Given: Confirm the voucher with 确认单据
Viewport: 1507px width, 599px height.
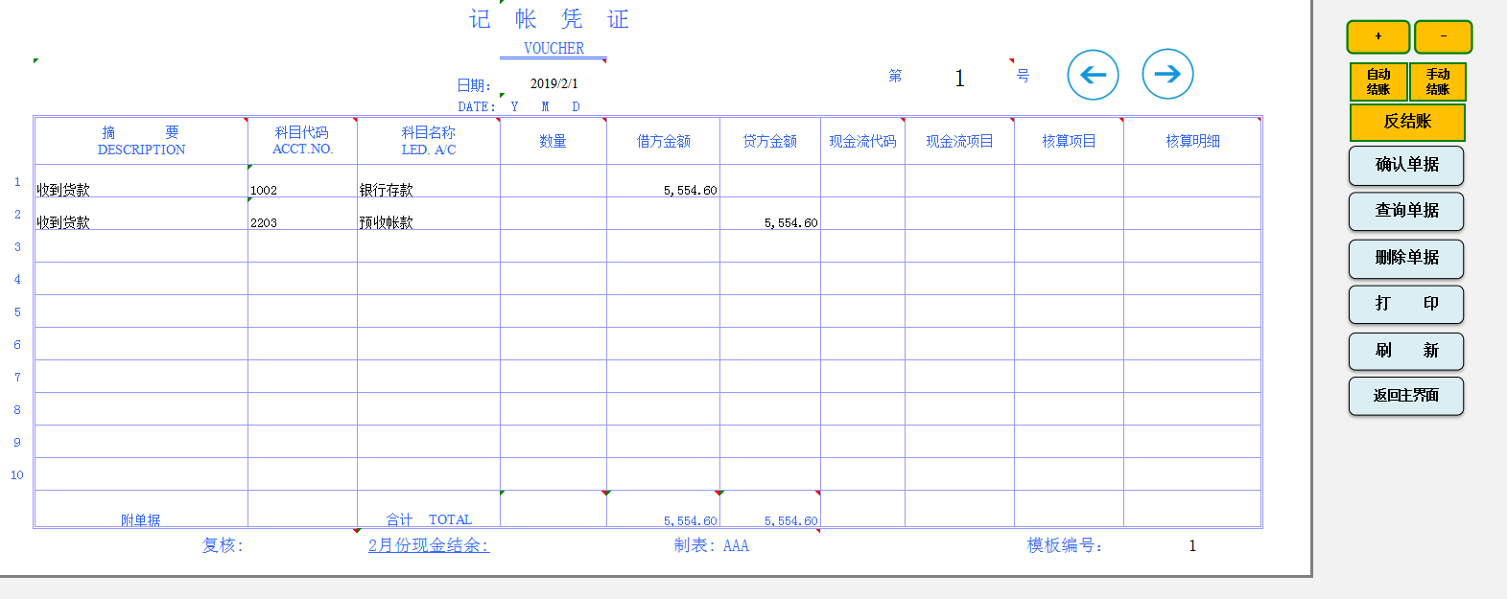Looking at the screenshot, I should pyautogui.click(x=1406, y=165).
